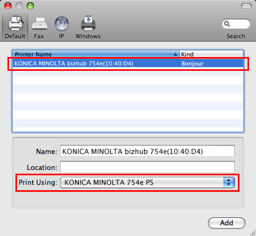Switch to the IP printer globe icon
Image resolution: width=256 pixels, height=236 pixels.
62,23
